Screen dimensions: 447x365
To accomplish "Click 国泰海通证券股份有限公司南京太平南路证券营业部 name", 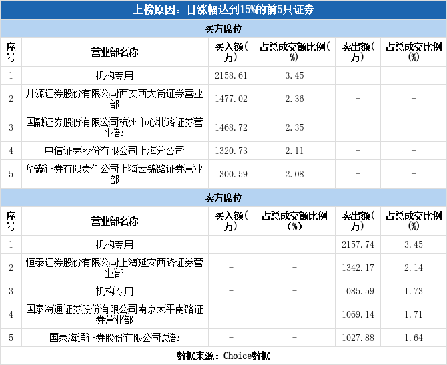I will click(x=115, y=314).
